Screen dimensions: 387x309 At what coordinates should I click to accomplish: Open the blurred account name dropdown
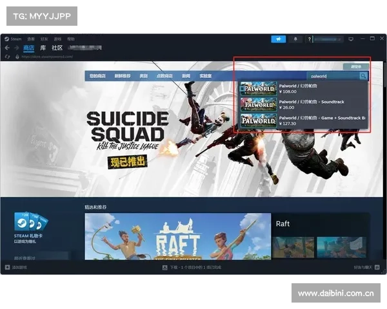pos(328,39)
